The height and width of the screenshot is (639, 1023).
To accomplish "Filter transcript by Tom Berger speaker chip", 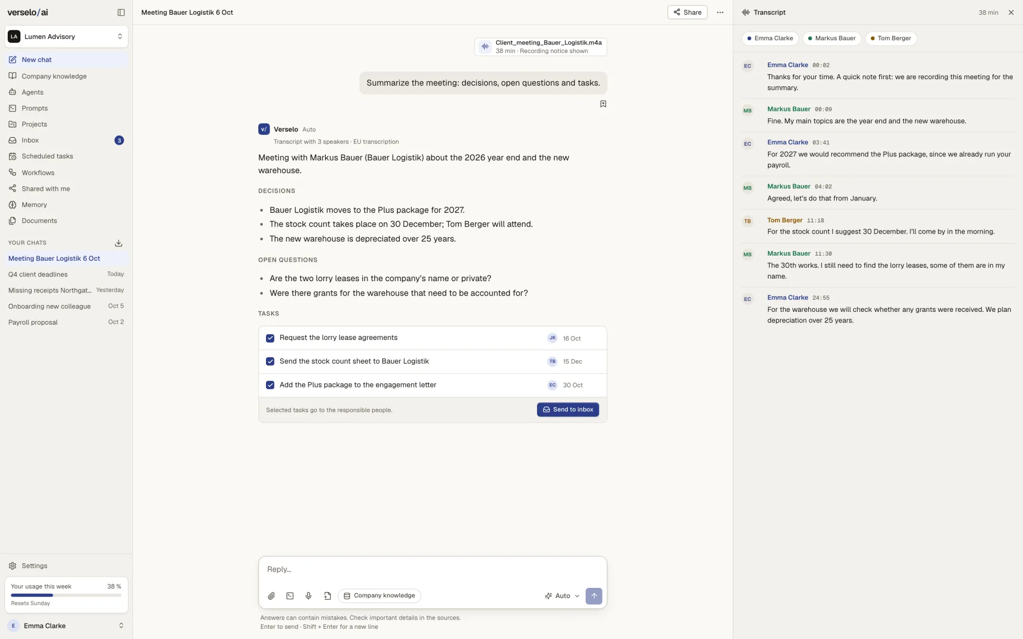I will pyautogui.click(x=891, y=38).
